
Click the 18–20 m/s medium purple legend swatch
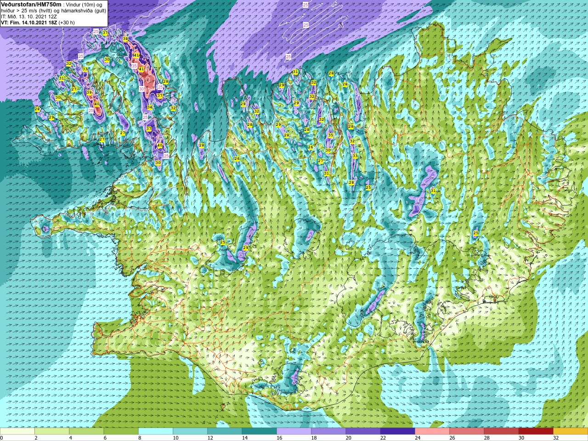click(328, 431)
